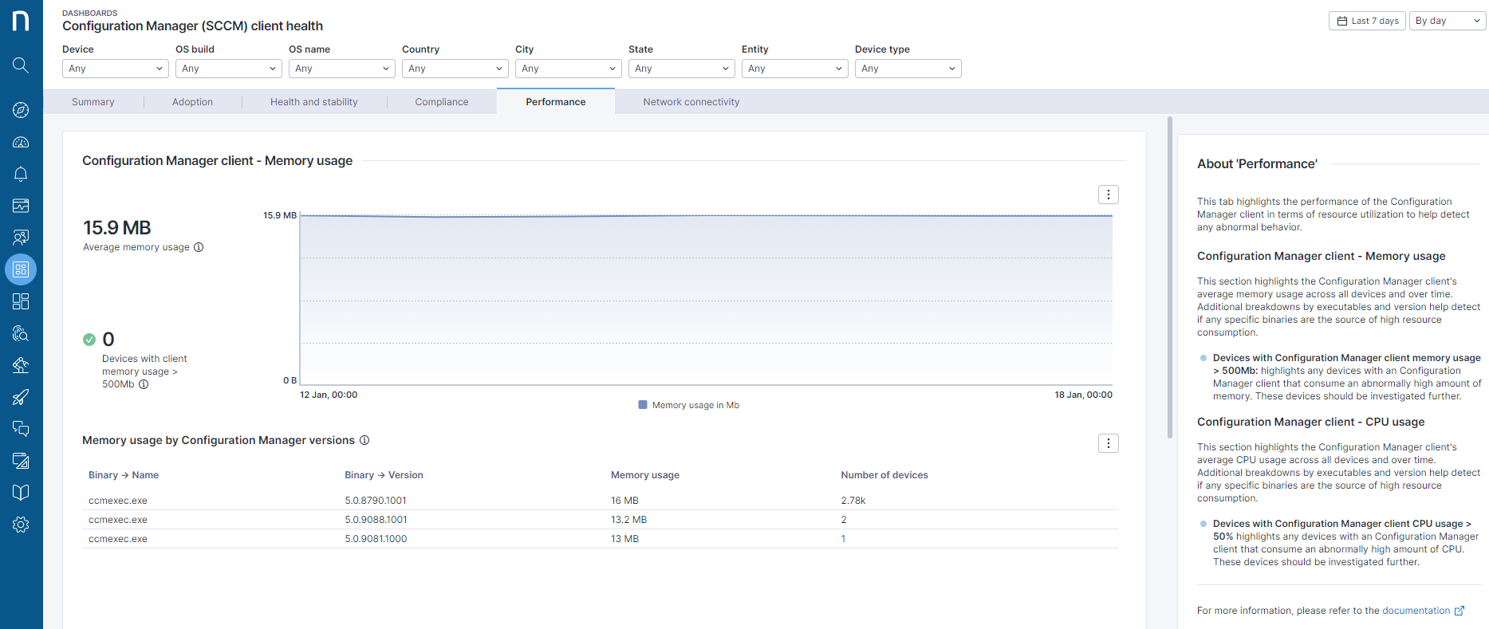Open the settings gear icon in sidebar

[x=21, y=525]
